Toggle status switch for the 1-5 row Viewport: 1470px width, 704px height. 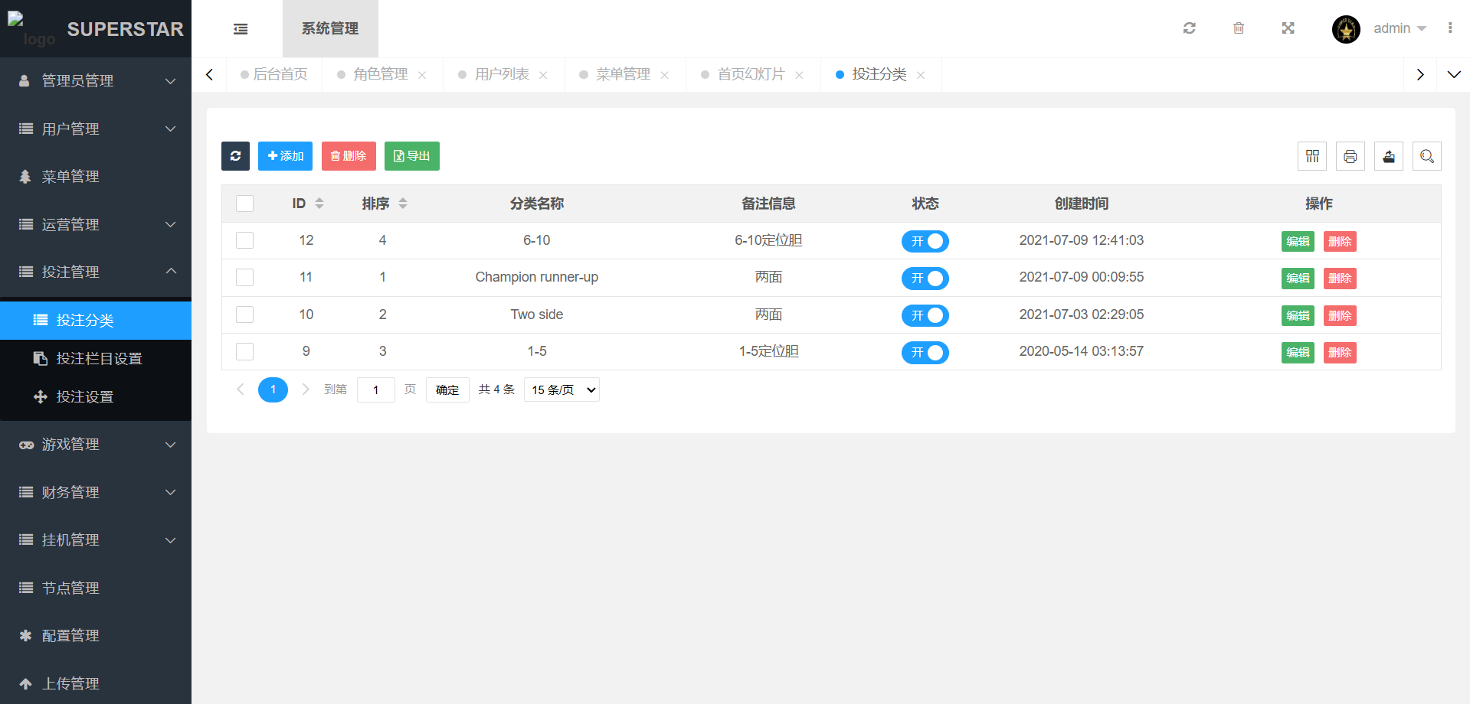click(x=925, y=353)
